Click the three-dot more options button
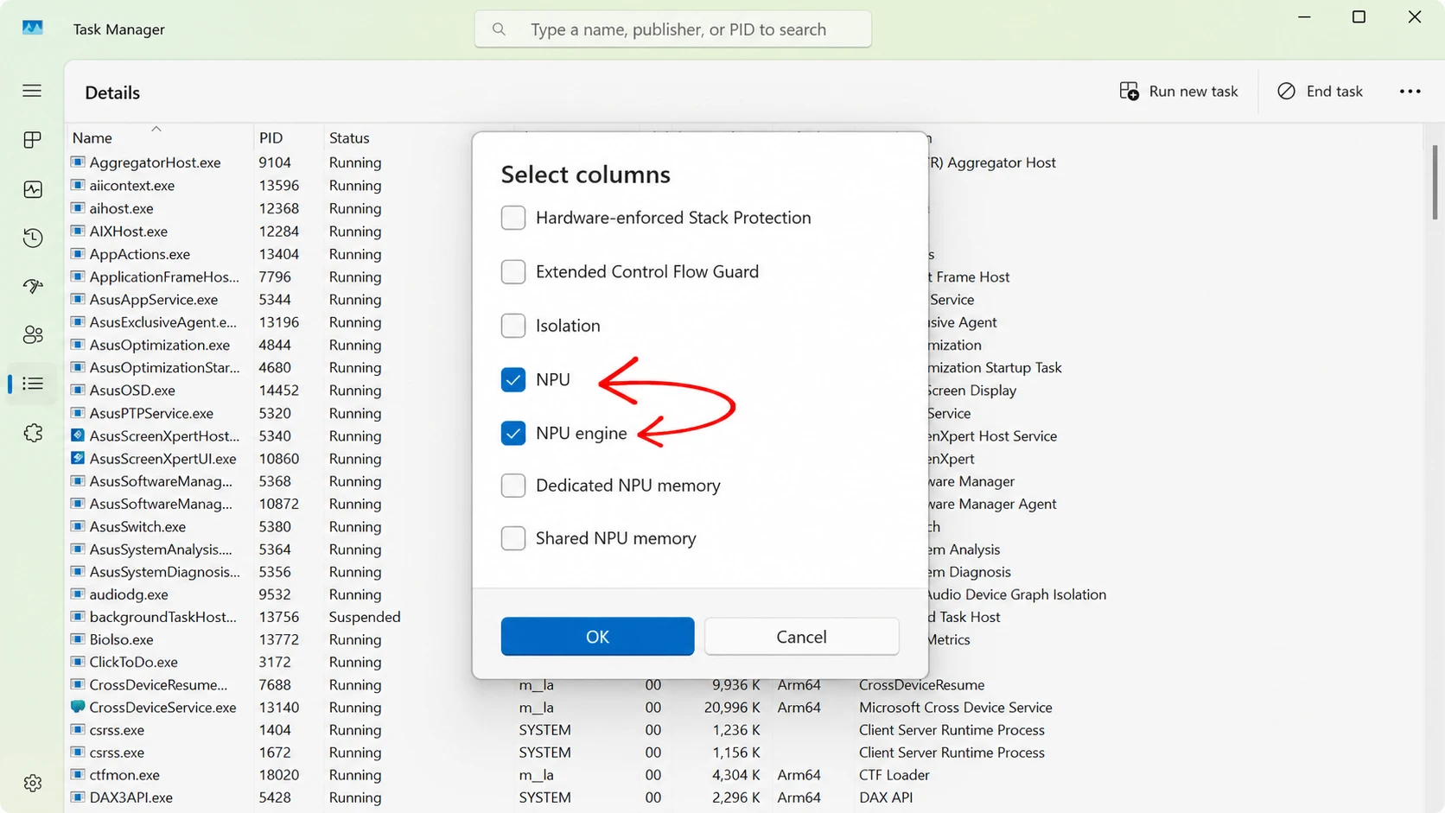The width and height of the screenshot is (1445, 813). (x=1410, y=92)
